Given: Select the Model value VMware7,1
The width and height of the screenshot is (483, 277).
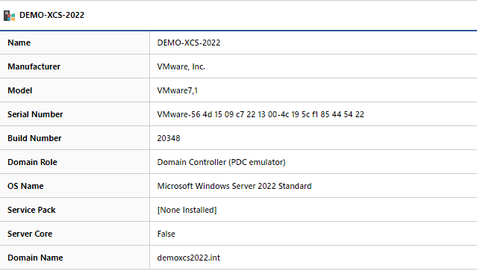Looking at the screenshot, I should 178,90.
